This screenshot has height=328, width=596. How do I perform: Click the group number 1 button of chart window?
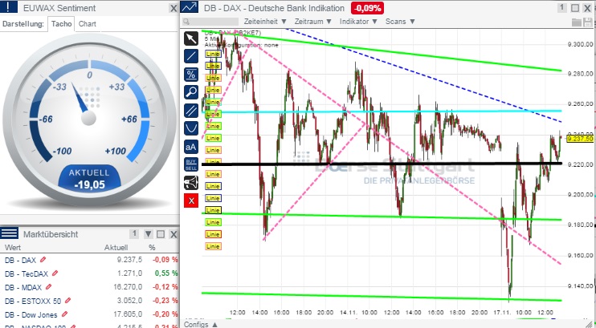point(562,7)
